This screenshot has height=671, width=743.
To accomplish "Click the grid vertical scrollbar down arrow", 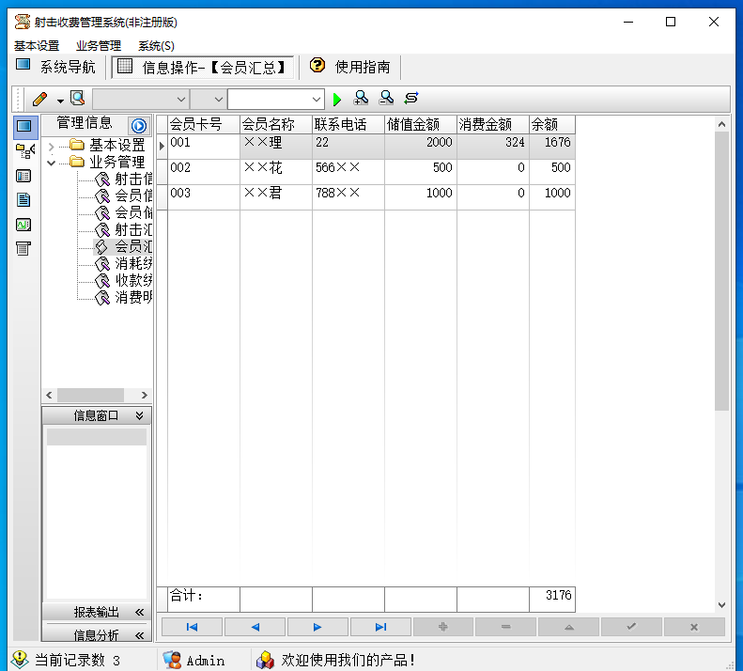I will pyautogui.click(x=721, y=604).
